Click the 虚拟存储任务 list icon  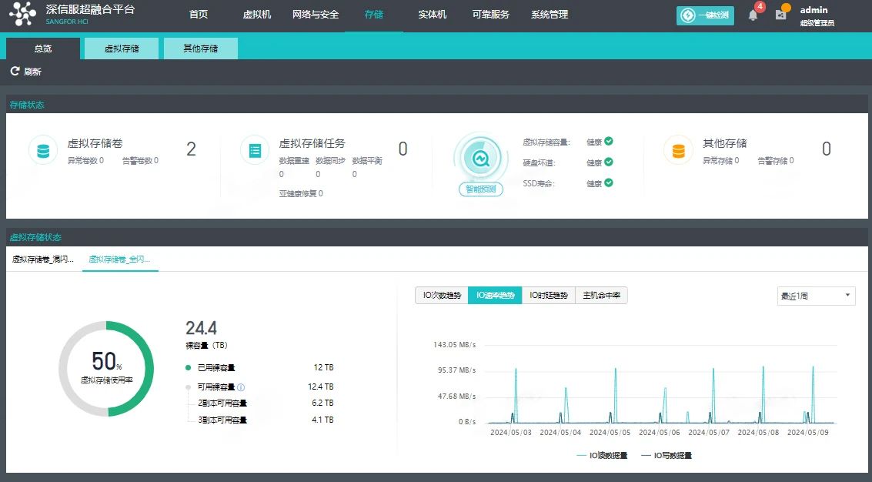click(x=255, y=150)
